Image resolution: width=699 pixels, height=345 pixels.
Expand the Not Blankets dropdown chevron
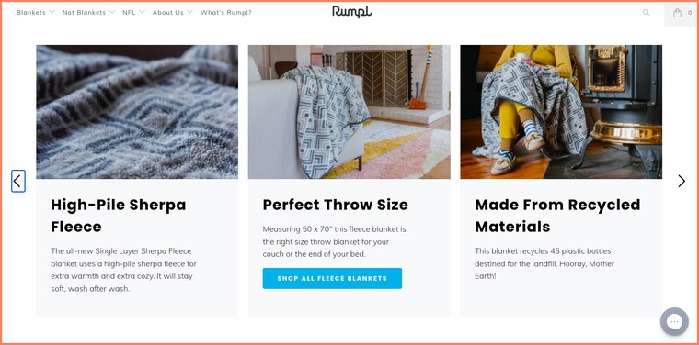pyautogui.click(x=112, y=12)
